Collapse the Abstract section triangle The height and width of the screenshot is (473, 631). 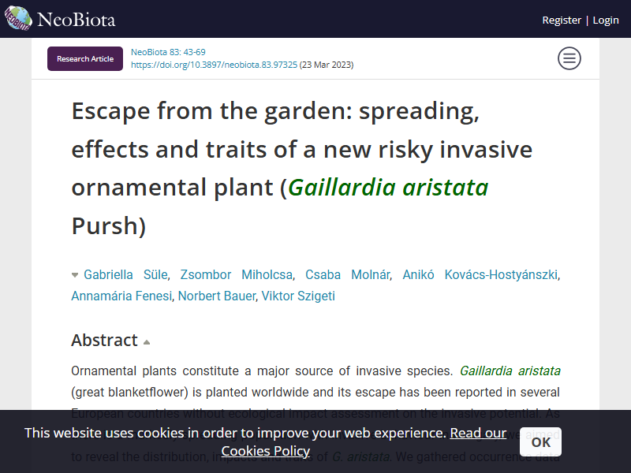coord(147,342)
